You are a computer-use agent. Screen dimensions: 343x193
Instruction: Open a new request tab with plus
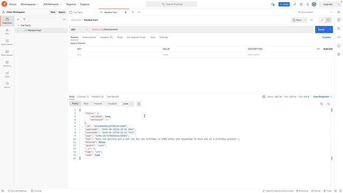(133, 12)
